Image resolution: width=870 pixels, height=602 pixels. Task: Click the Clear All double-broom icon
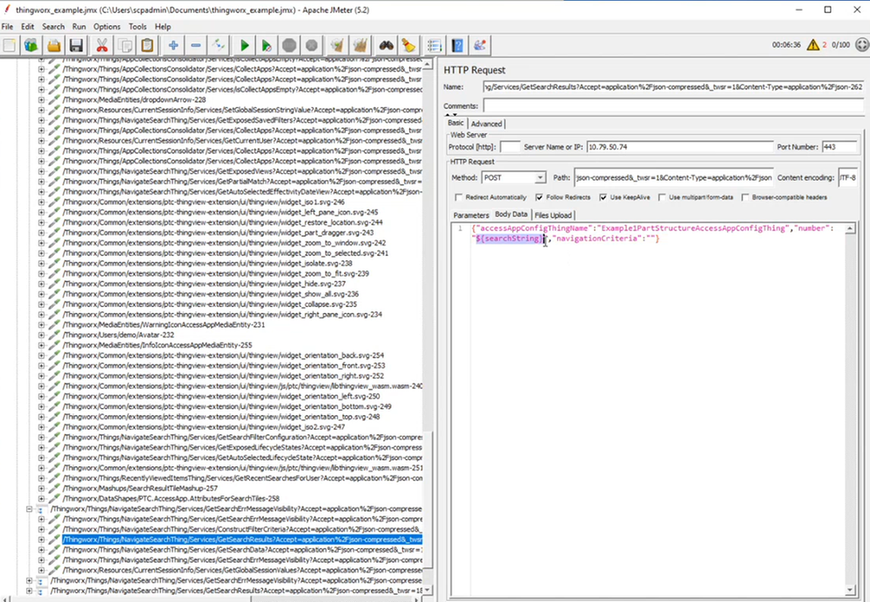(361, 45)
